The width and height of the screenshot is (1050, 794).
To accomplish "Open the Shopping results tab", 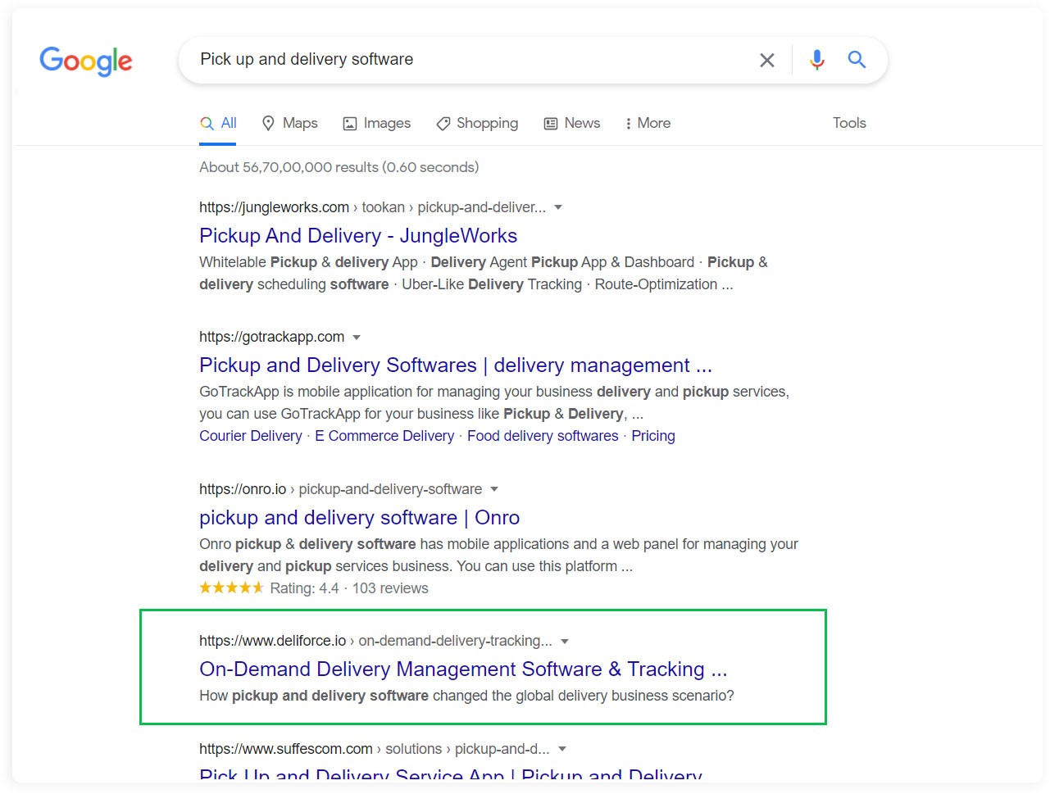I will point(477,123).
